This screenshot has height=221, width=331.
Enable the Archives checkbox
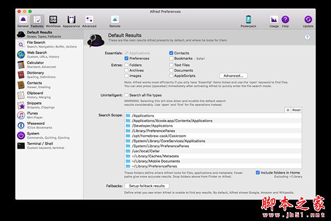[126, 70]
